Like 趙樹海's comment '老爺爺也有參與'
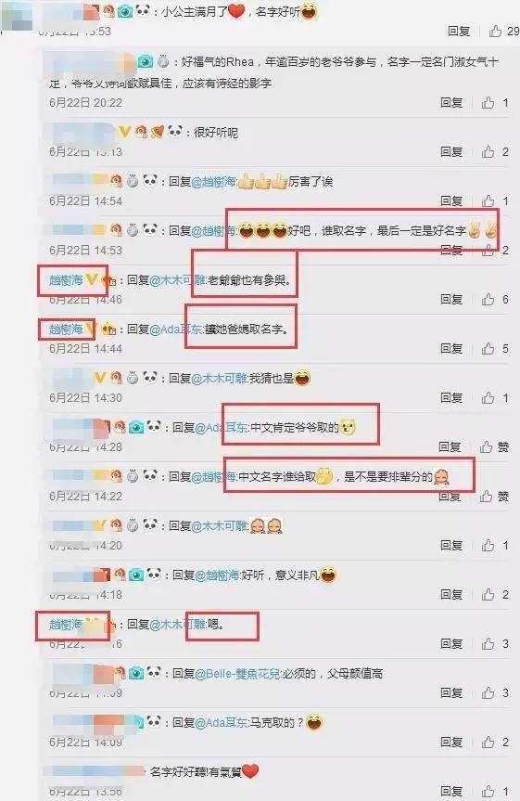Screen dimensions: 520x801 488,300
